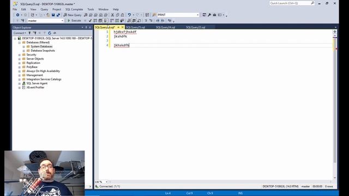349x196 pixels.
Task: Click the navigate Back arrow icon
Action: pyautogui.click(x=17, y=15)
